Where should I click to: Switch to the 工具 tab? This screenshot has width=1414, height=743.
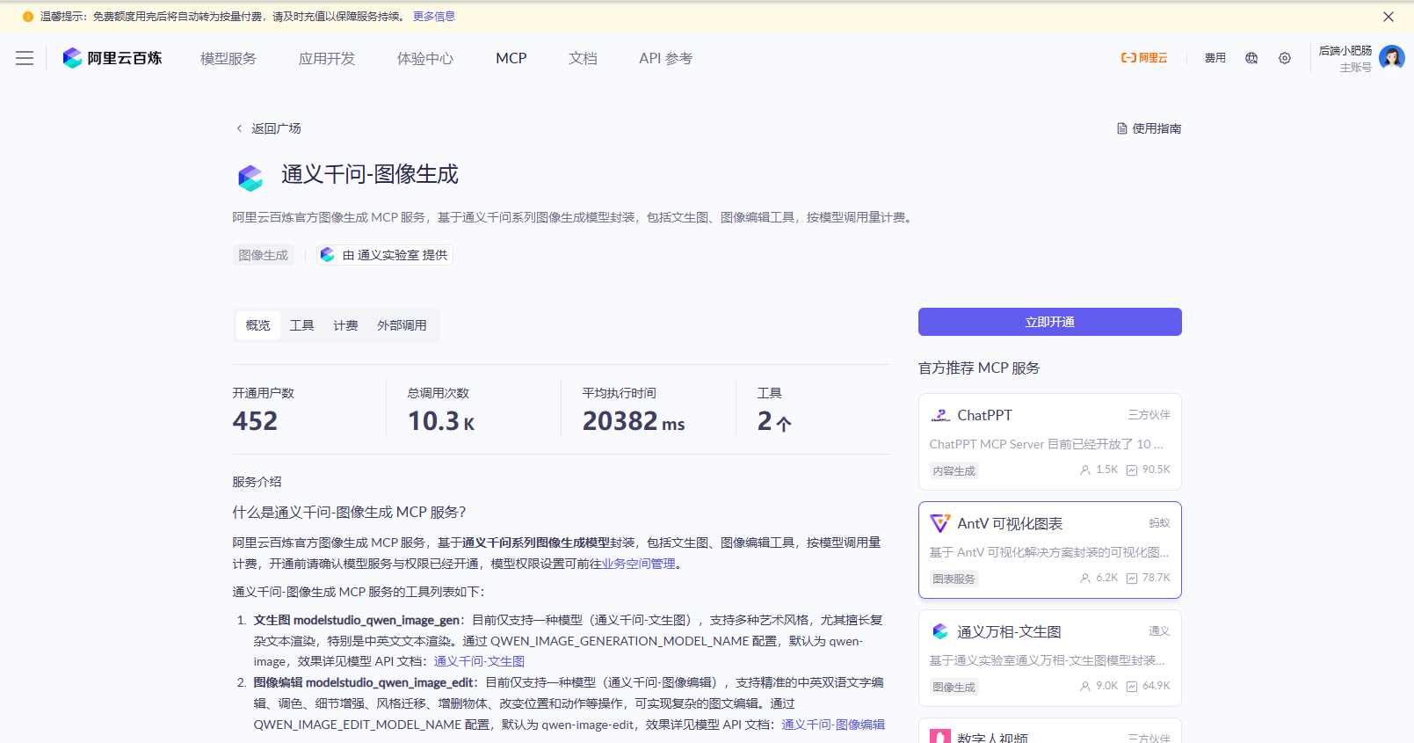point(301,325)
